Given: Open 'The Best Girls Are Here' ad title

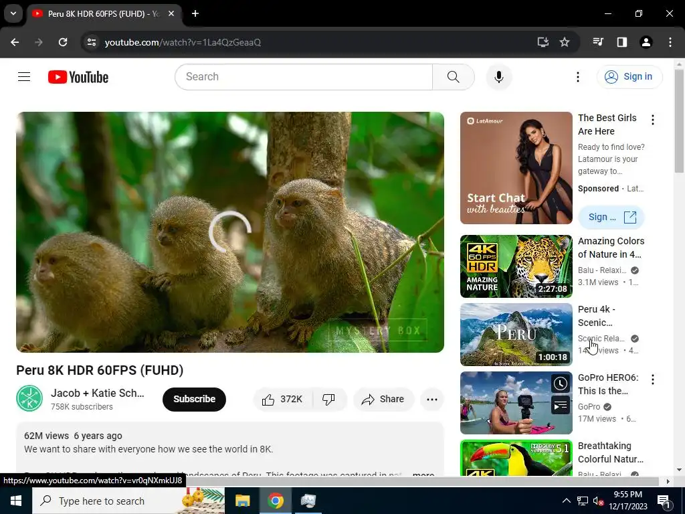Looking at the screenshot, I should 607,124.
